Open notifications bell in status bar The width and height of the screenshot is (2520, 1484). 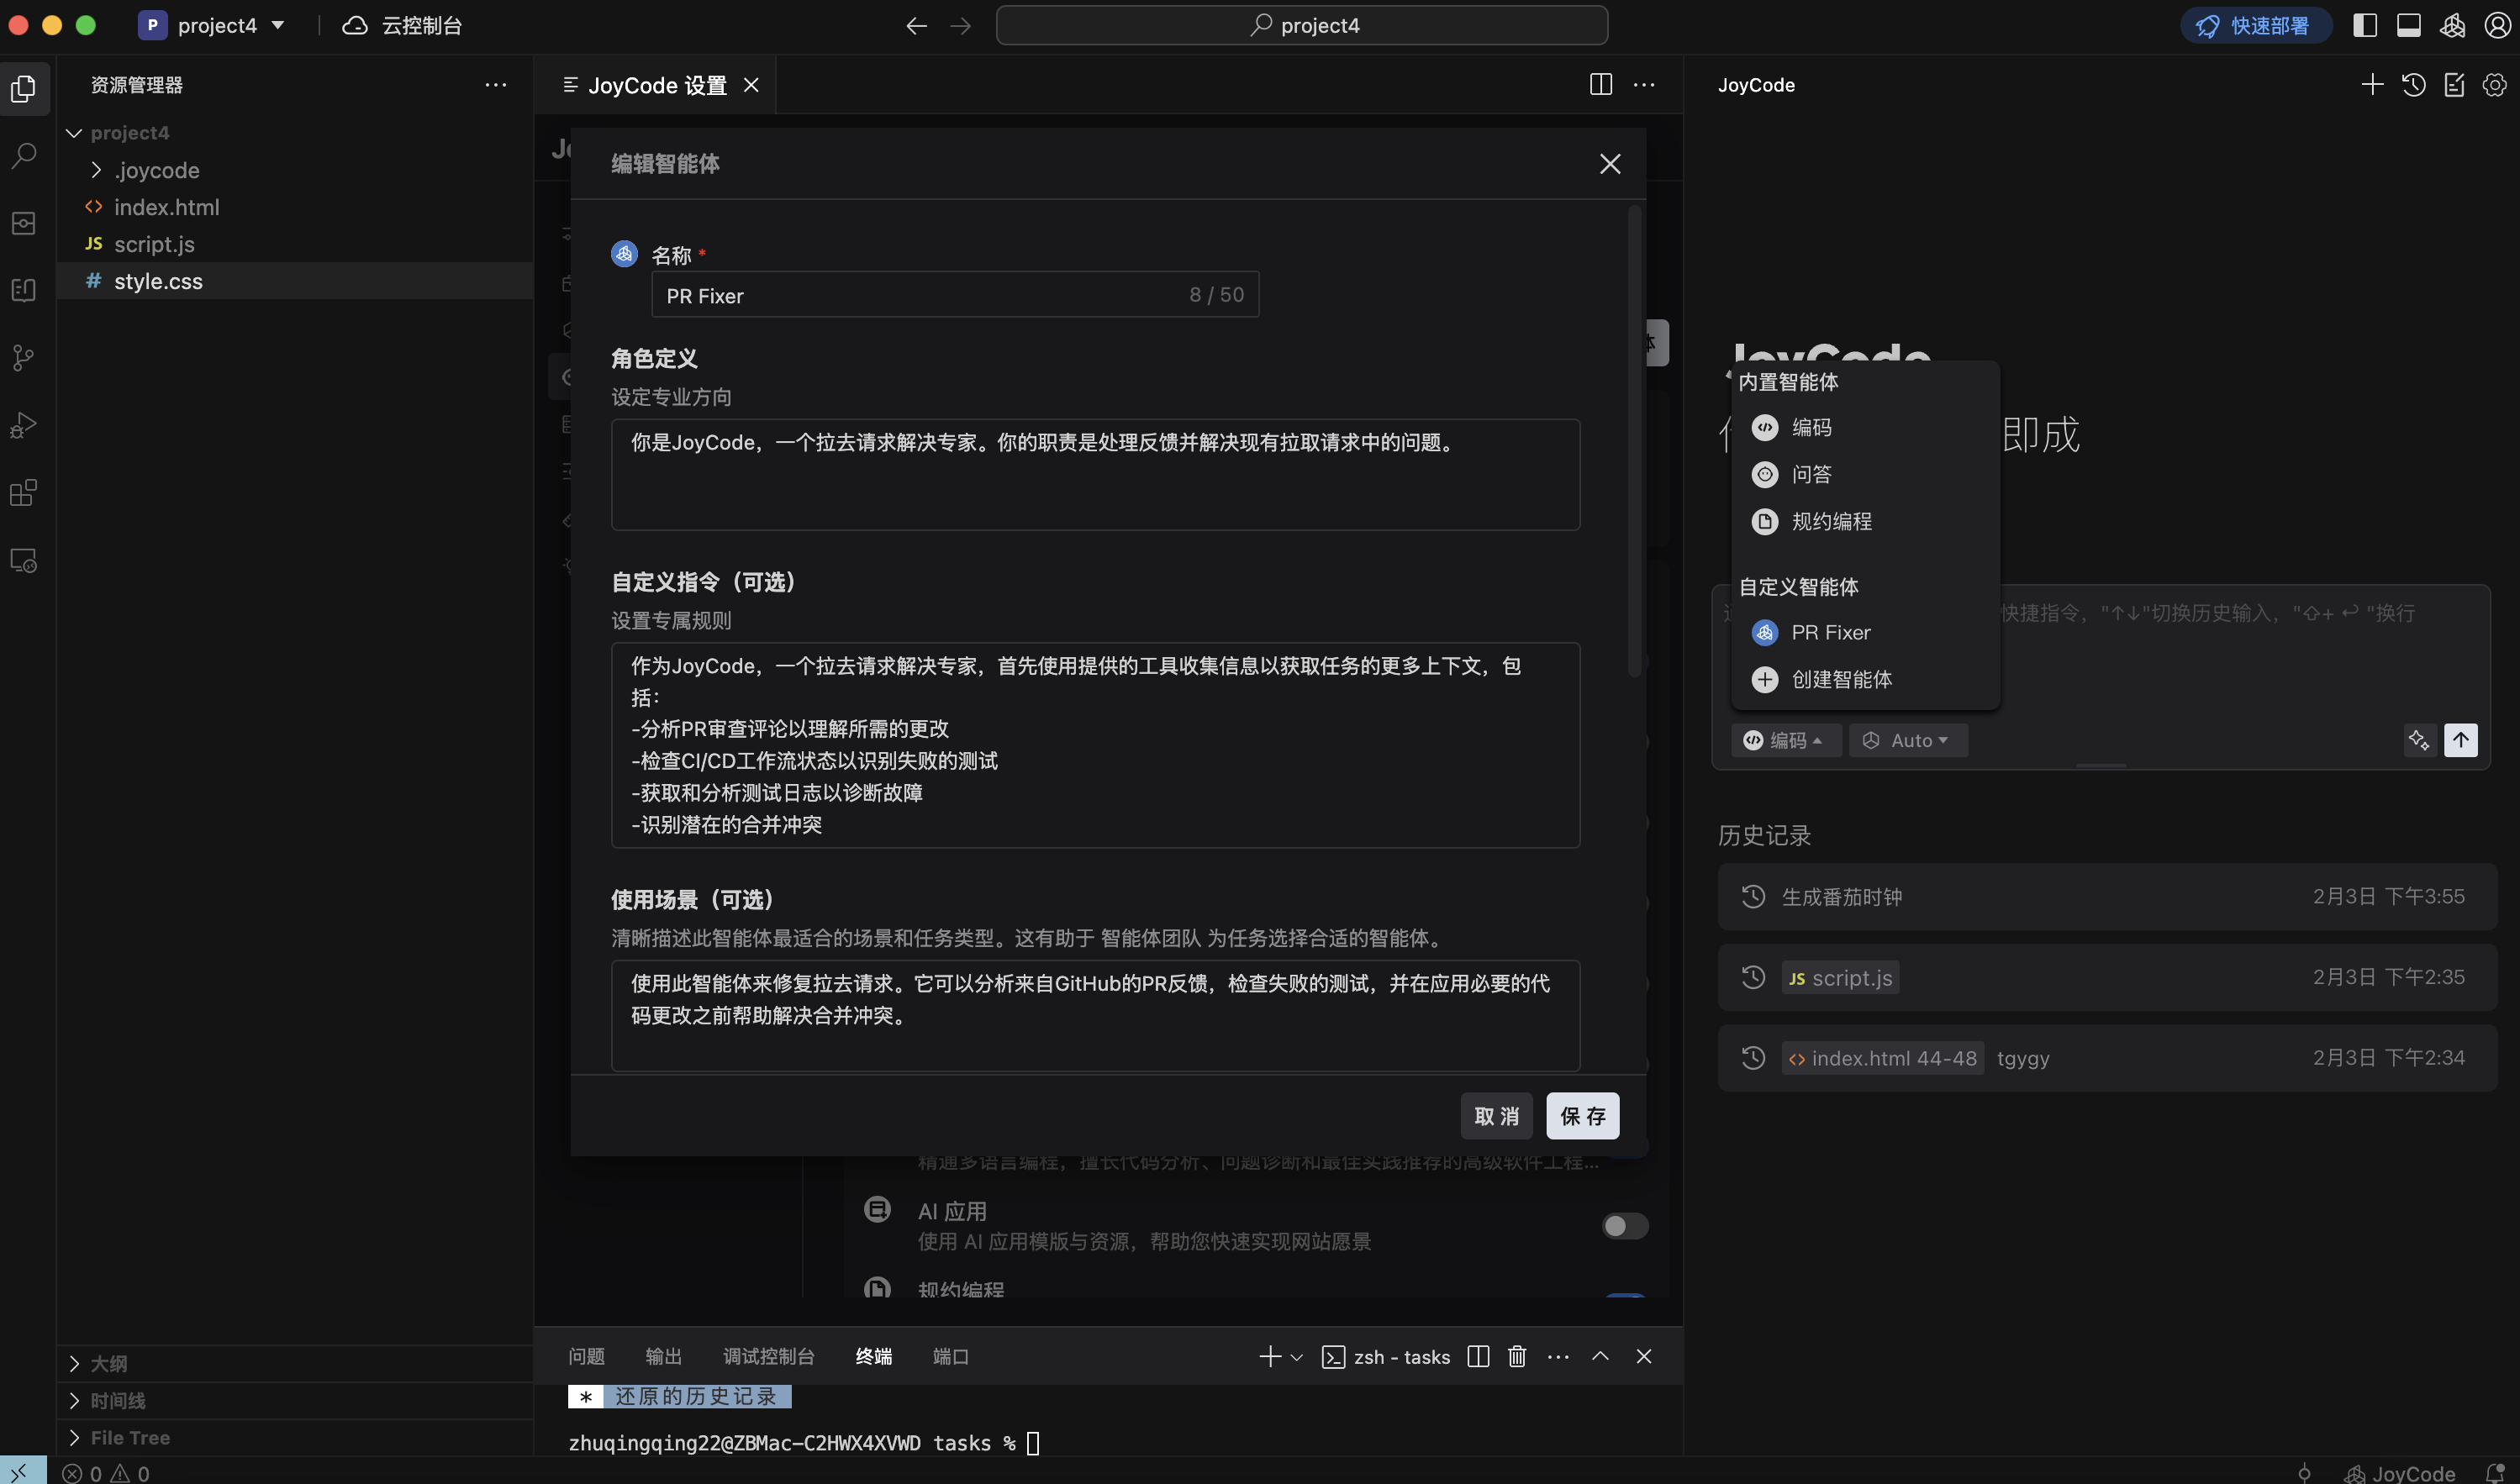(x=2495, y=1472)
